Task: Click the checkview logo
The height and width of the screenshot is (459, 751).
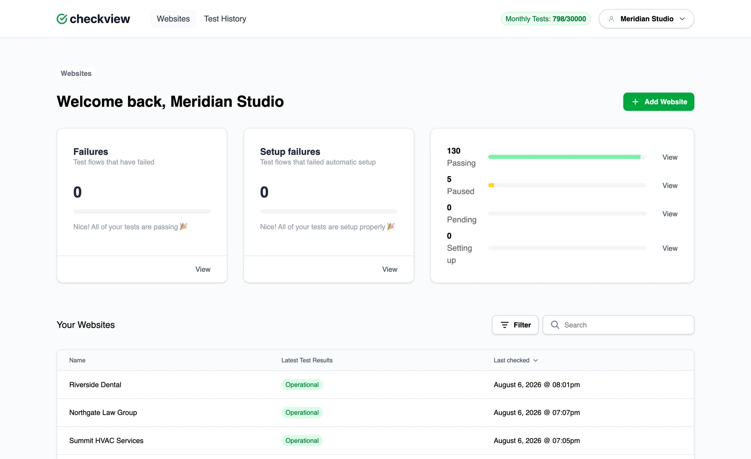Action: coord(93,19)
